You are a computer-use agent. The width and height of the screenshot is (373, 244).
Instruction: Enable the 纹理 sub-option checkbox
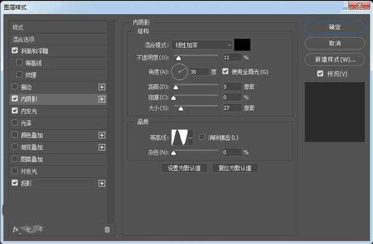click(x=19, y=74)
